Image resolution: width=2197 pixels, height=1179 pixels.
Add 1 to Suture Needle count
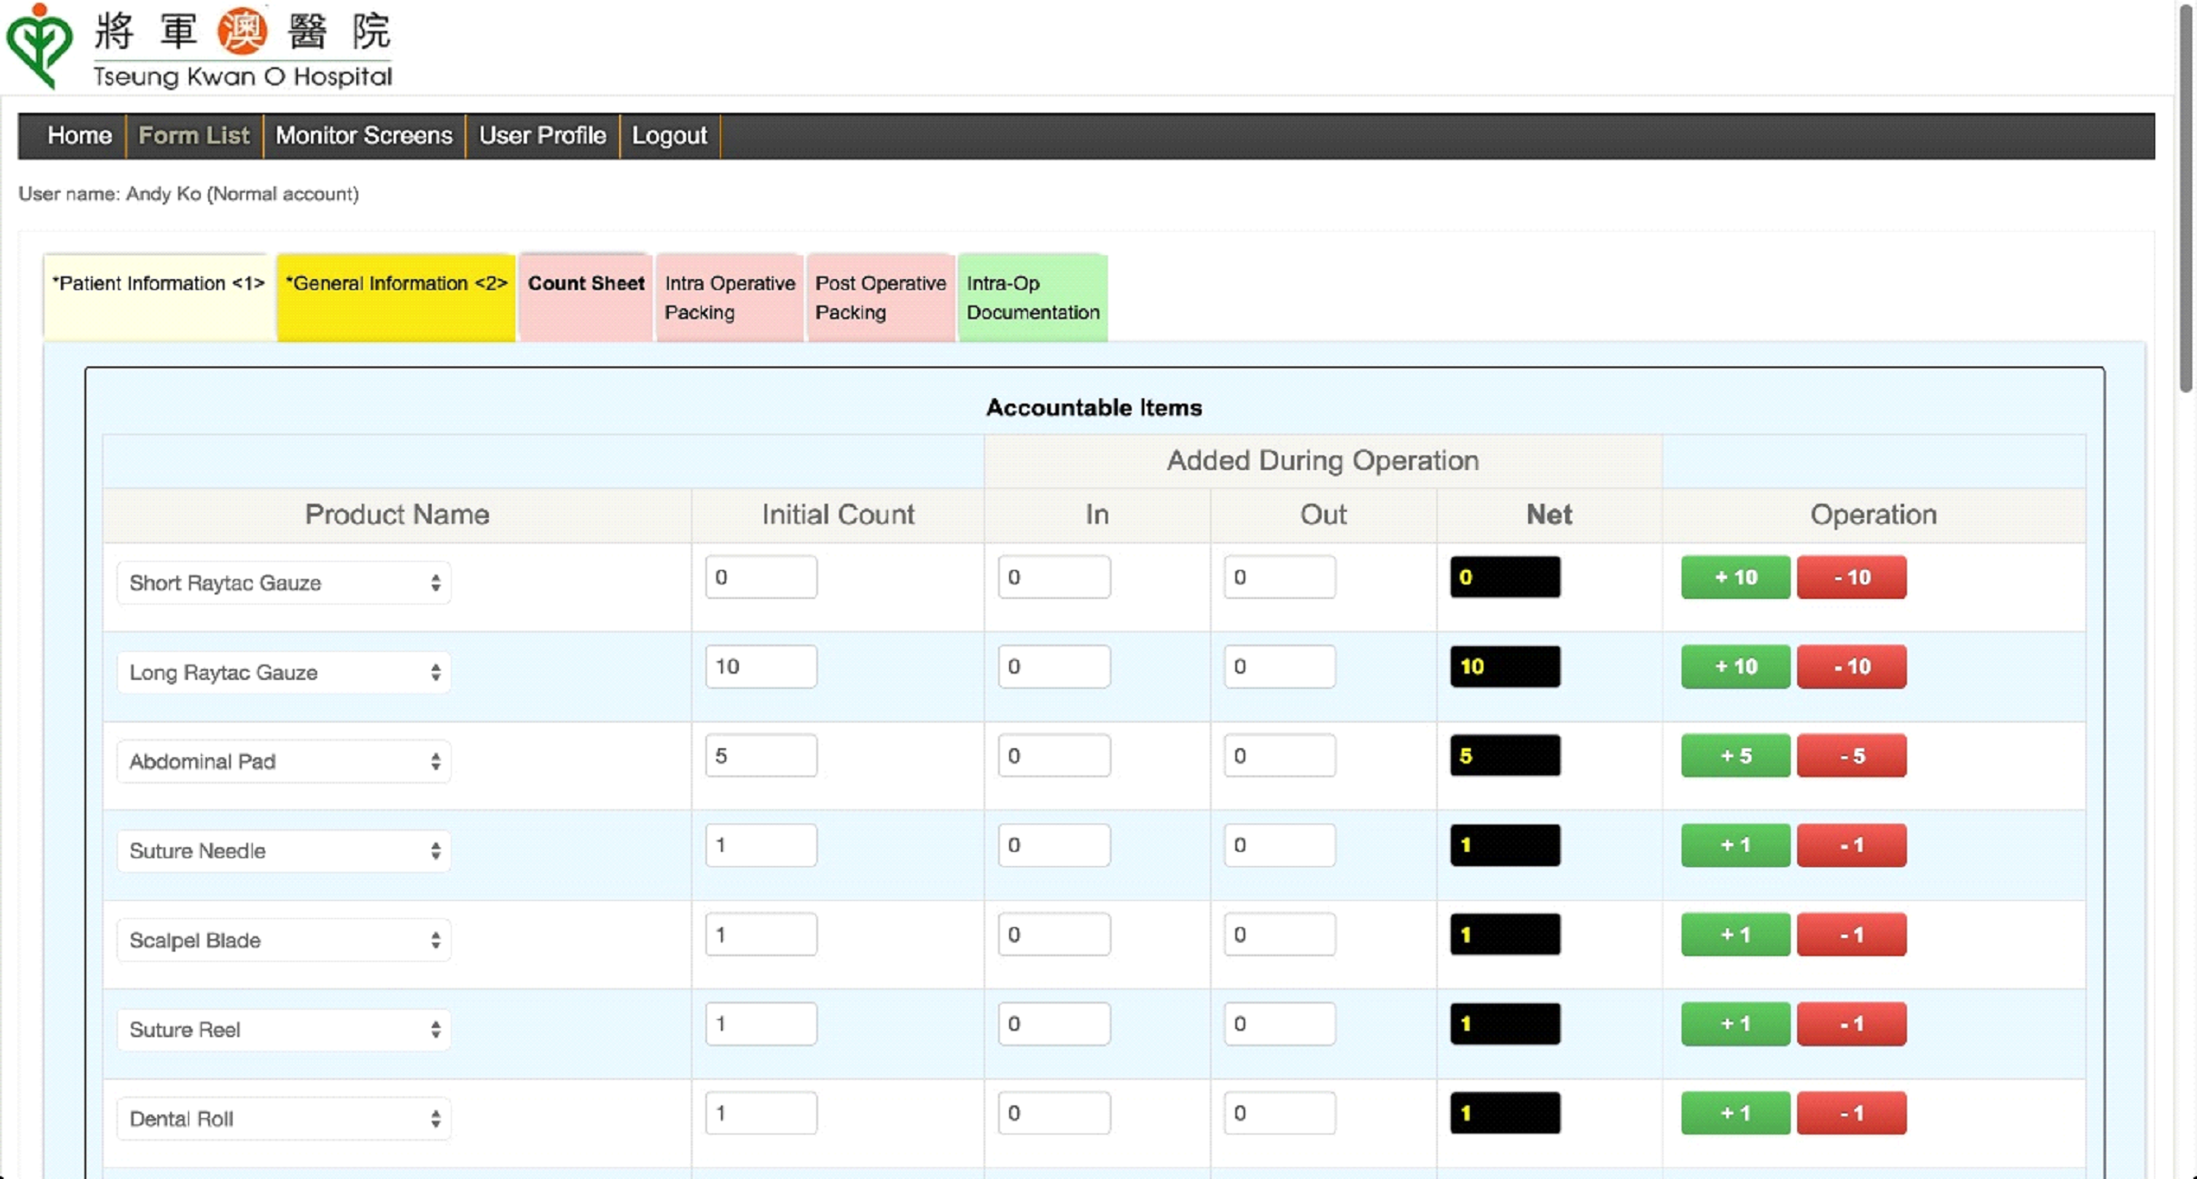(1735, 845)
